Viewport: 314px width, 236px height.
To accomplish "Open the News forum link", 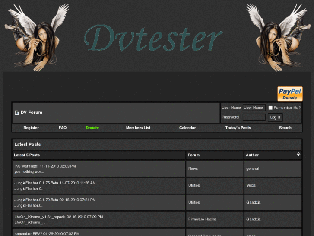I will (x=193, y=168).
